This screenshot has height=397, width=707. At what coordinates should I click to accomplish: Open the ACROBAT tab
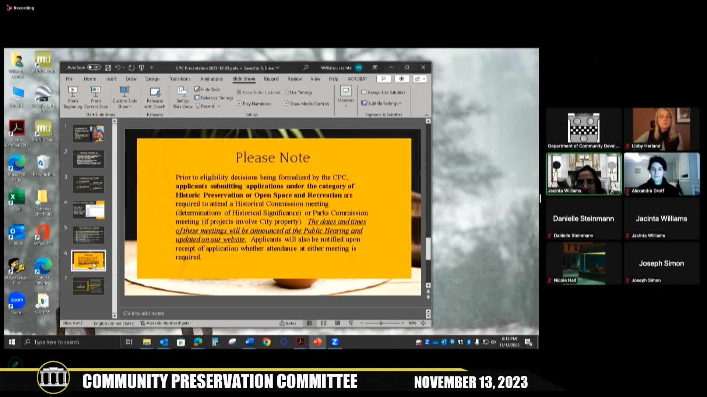[357, 79]
